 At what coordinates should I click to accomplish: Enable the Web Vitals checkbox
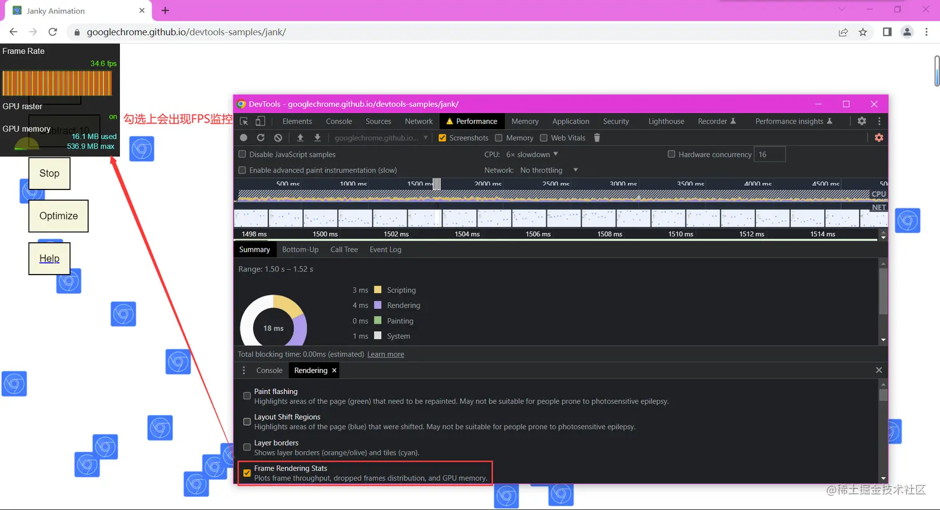pos(544,138)
